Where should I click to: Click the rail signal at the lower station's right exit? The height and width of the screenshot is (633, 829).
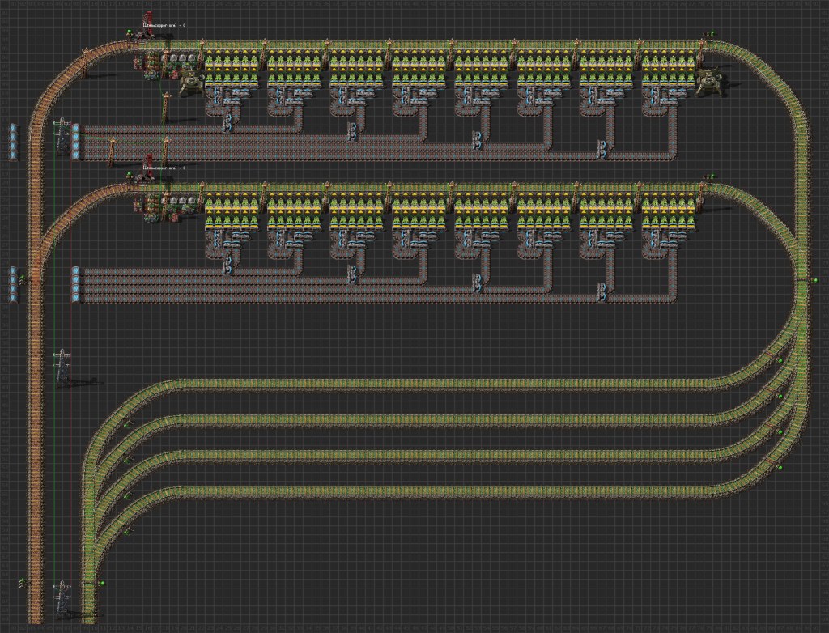point(708,176)
